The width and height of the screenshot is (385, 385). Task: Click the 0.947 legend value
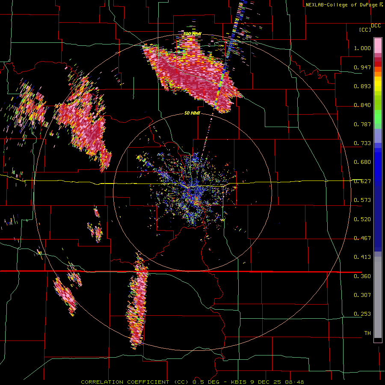pos(362,67)
